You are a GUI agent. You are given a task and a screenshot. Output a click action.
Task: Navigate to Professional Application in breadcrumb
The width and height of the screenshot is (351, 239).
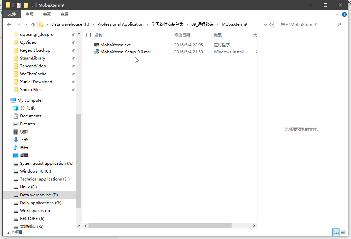[x=120, y=24]
